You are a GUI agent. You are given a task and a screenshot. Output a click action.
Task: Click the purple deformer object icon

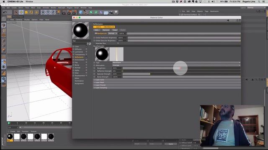[101, 12]
